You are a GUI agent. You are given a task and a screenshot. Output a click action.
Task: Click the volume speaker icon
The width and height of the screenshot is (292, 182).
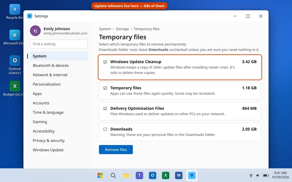pyautogui.click(x=258, y=175)
